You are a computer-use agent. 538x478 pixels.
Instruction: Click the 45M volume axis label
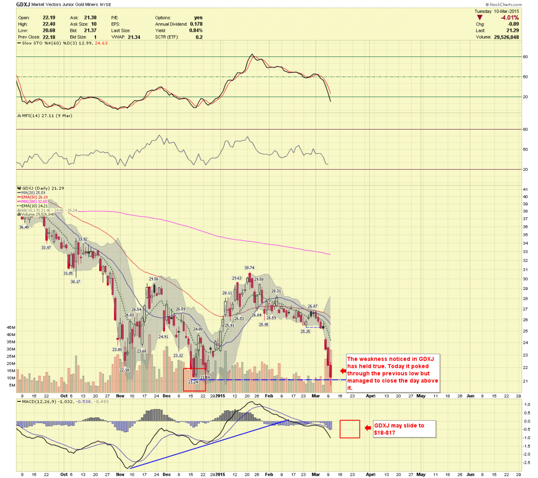[x=11, y=327]
